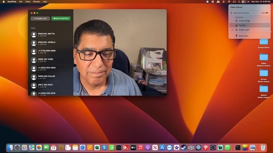The height and width of the screenshot is (153, 273).
Task: Open Spotlight search in menu bar
Action: (x=239, y=2)
